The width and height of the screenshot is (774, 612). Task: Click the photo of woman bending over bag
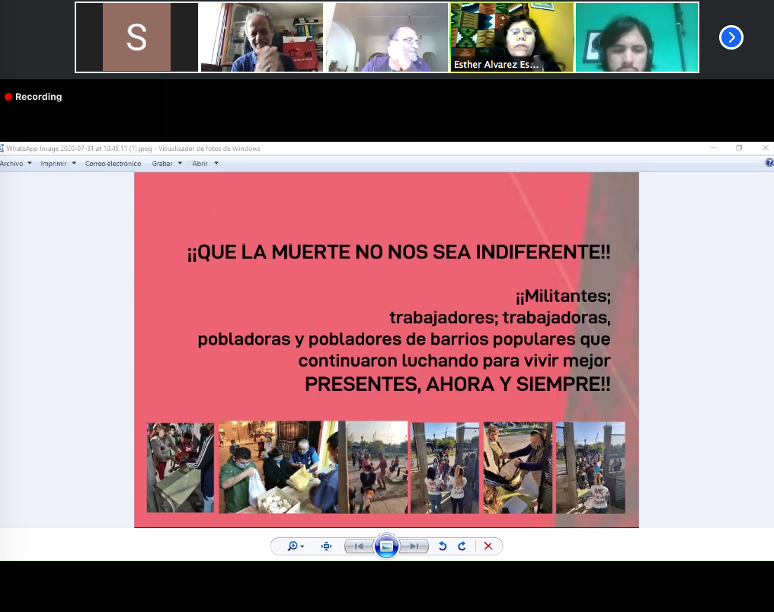(x=518, y=467)
